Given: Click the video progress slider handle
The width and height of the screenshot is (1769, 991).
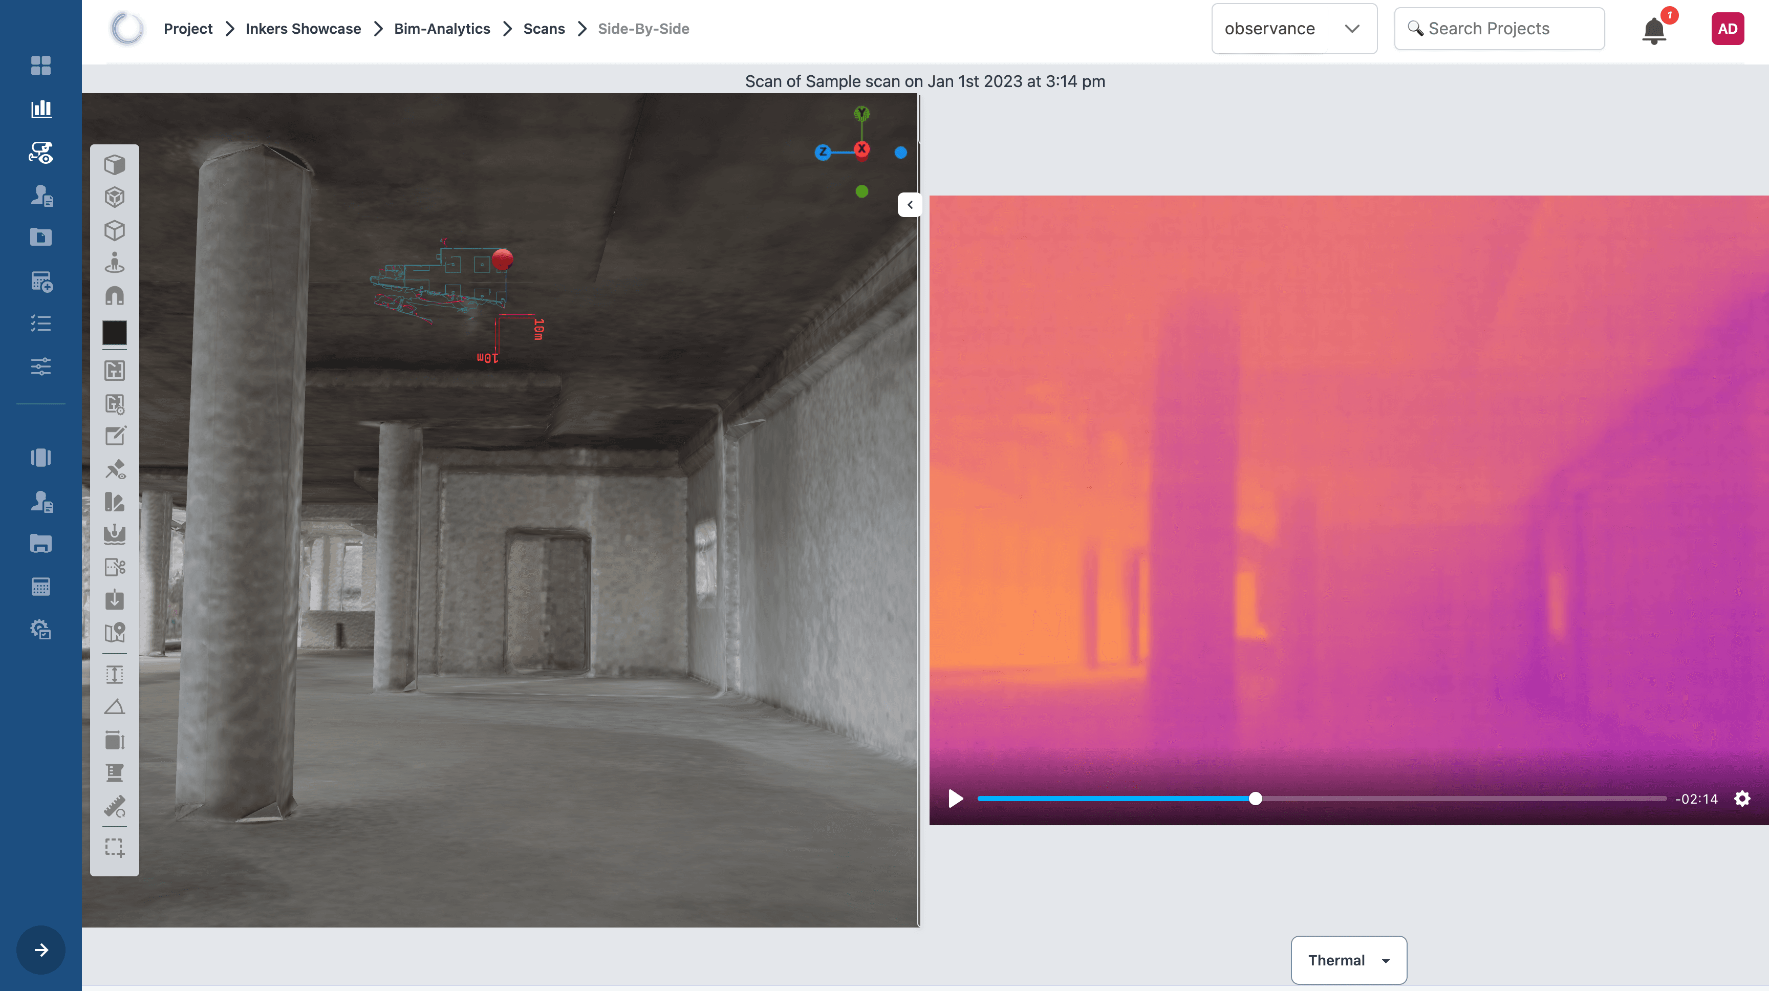Looking at the screenshot, I should (x=1255, y=799).
